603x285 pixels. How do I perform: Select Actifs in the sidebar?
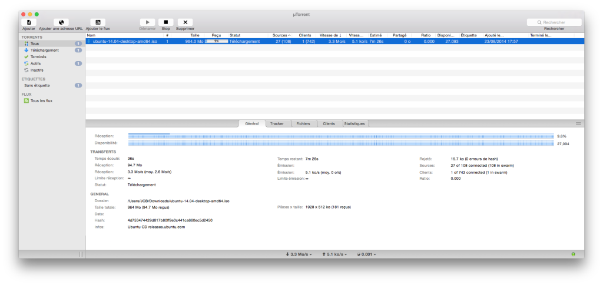[x=52, y=63]
